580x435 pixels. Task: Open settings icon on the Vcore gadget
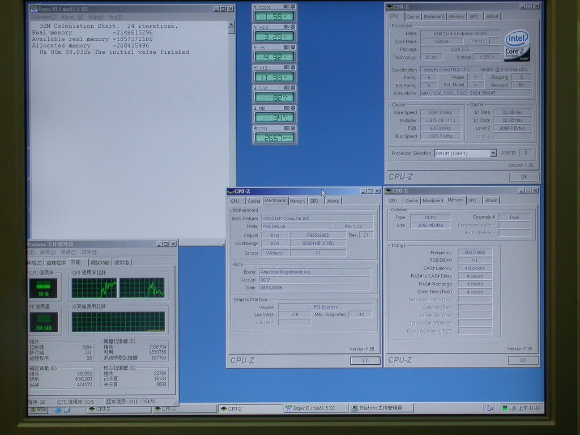pos(286,6)
